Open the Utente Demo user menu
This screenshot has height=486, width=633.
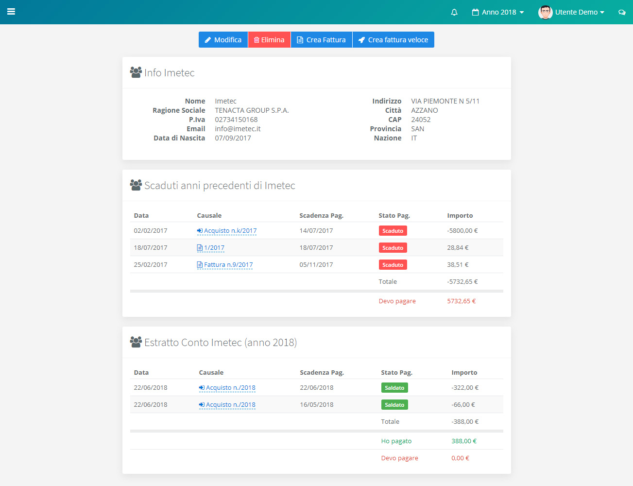(x=579, y=12)
